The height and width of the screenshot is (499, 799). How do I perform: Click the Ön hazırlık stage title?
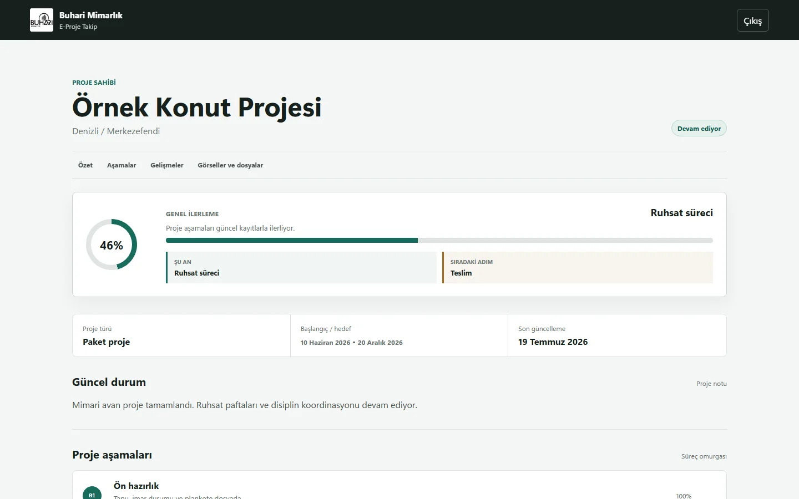136,486
